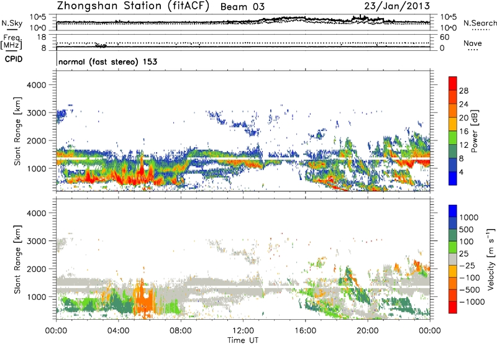This screenshot has height=344, width=497.
Task: Select the 'Beam 03' label
Action: click(x=242, y=7)
